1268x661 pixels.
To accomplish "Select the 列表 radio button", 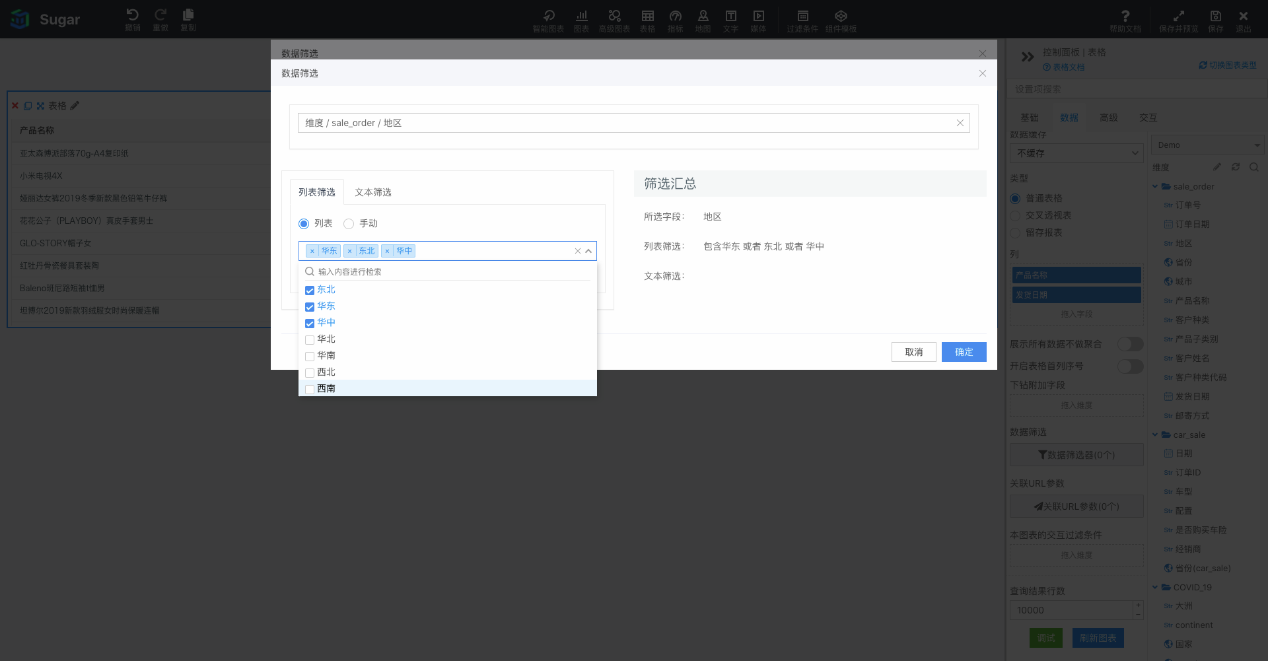I will coord(304,224).
